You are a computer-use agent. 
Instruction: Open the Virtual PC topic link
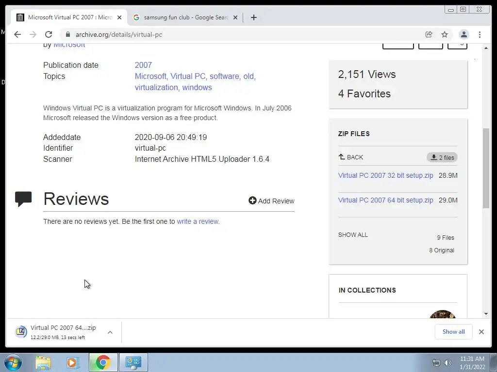point(188,76)
